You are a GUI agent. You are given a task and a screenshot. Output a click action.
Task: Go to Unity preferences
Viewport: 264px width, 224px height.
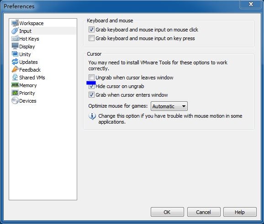pos(25,54)
